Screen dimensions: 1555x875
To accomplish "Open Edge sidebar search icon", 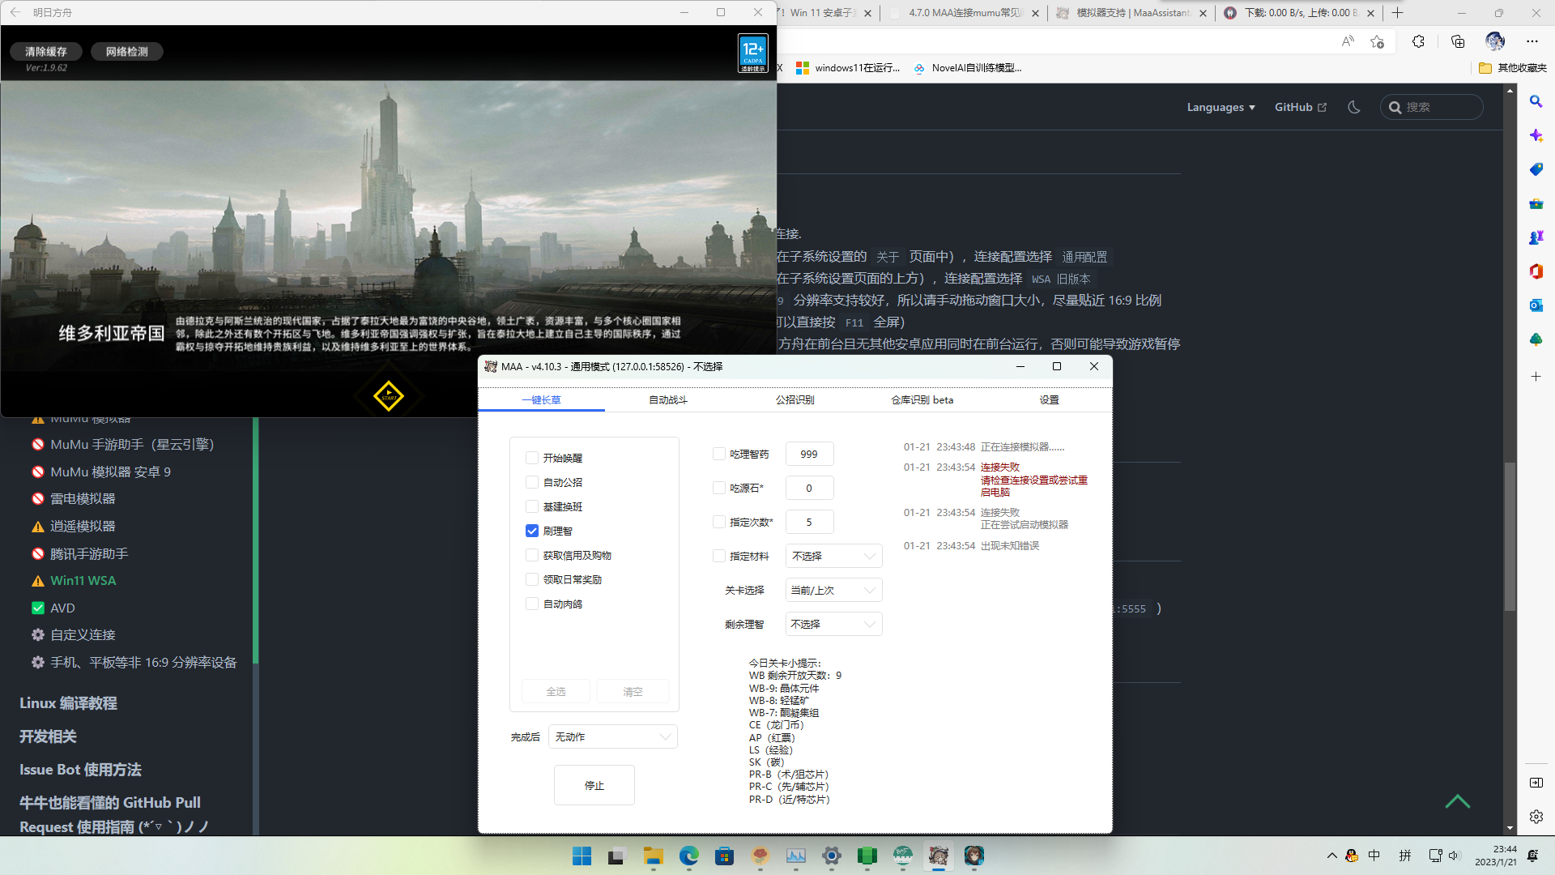I will (x=1536, y=101).
